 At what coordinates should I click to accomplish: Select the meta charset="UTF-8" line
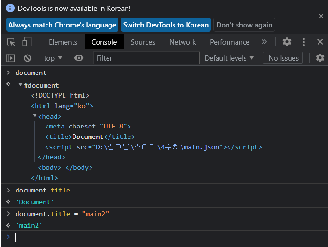pos(88,126)
